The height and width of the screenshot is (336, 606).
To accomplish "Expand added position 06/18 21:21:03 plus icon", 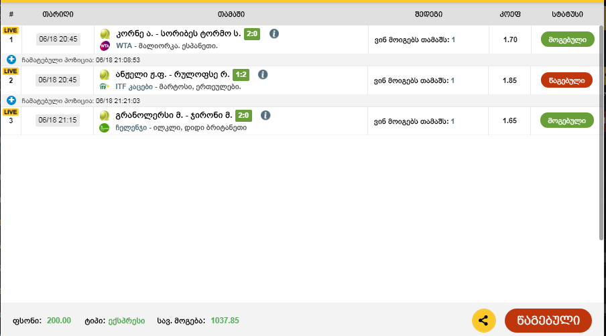I will pyautogui.click(x=11, y=100).
